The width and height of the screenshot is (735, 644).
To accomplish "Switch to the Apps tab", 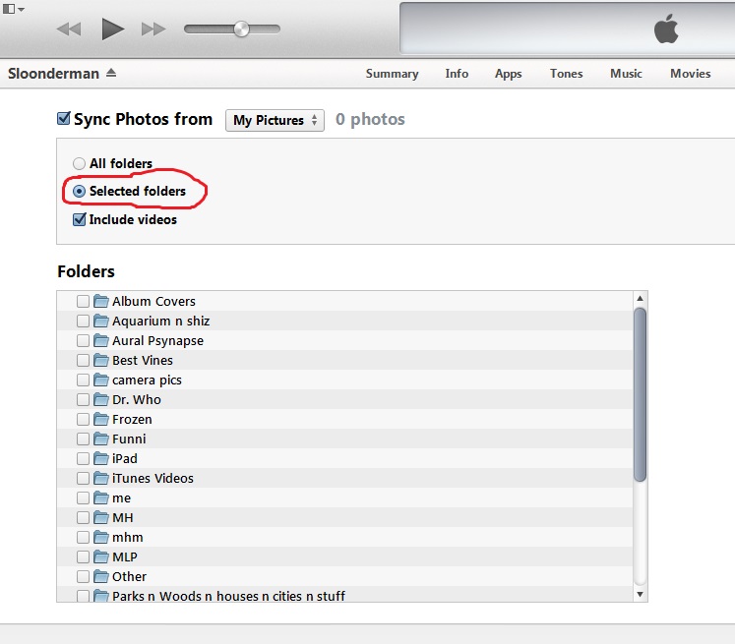I will tap(508, 74).
